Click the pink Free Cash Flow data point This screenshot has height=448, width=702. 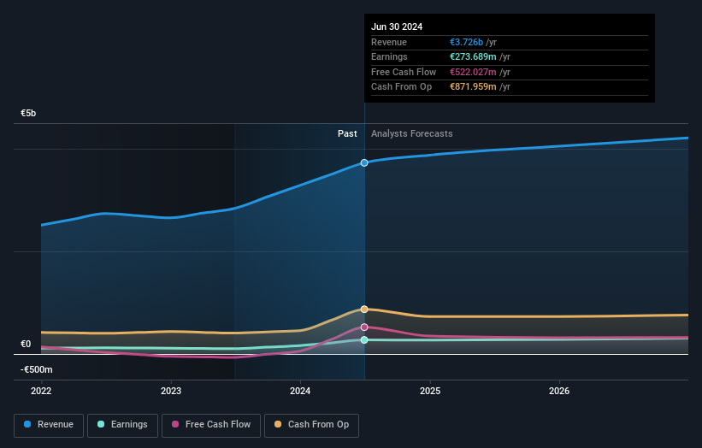[364, 327]
